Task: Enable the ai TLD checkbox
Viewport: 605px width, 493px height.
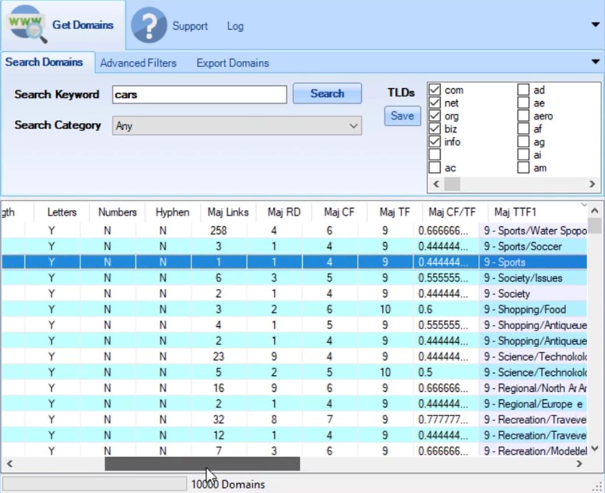Action: pos(523,155)
